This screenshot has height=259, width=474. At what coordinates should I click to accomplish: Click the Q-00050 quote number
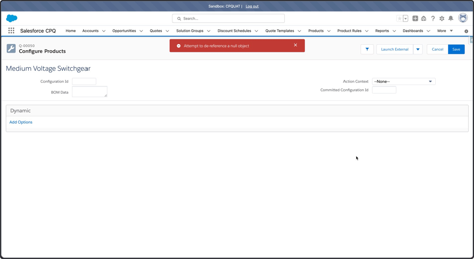[x=26, y=46]
